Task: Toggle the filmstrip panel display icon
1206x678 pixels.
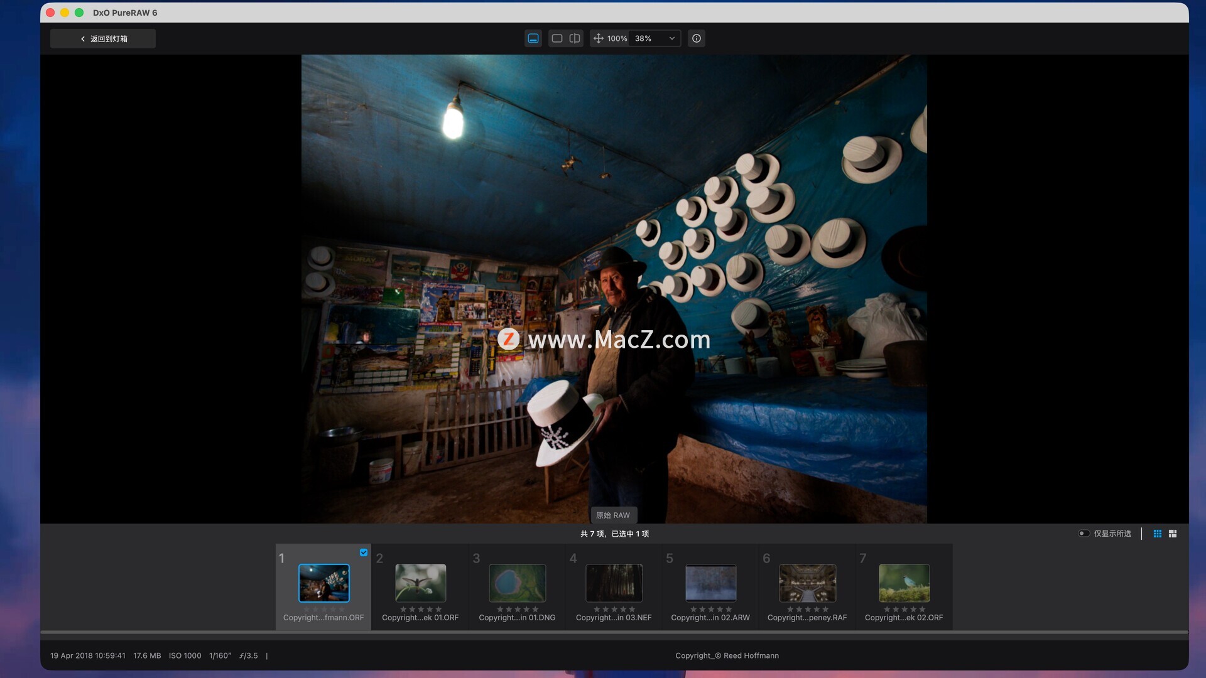Action: coord(533,38)
